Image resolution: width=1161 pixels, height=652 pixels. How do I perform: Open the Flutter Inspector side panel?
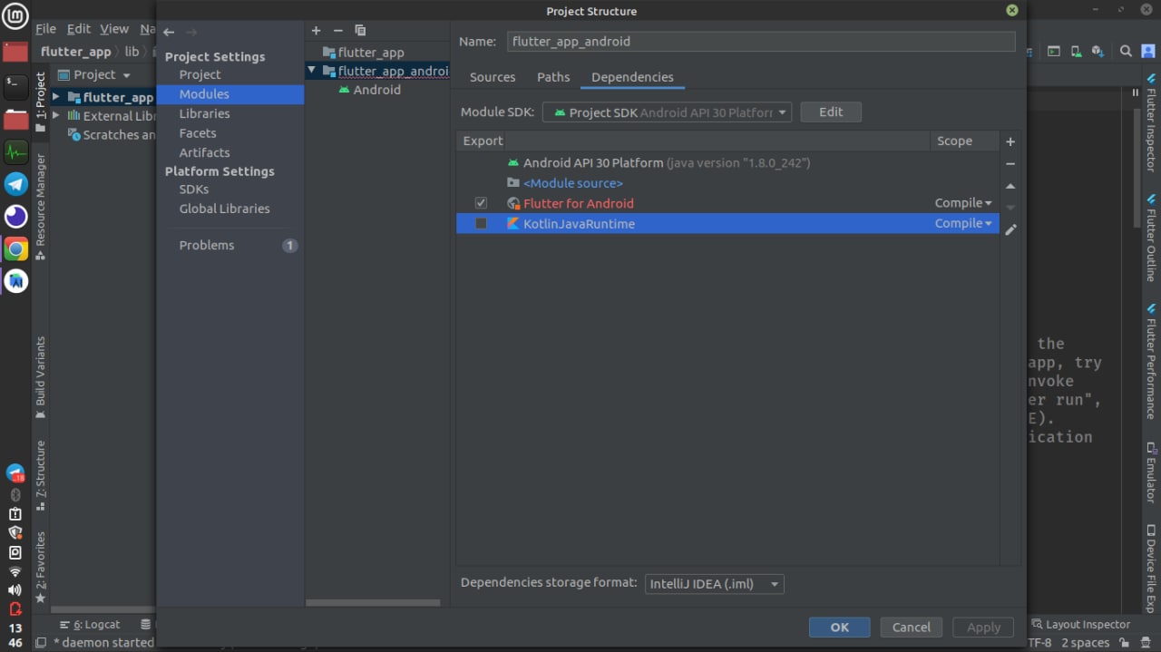coord(1150,123)
